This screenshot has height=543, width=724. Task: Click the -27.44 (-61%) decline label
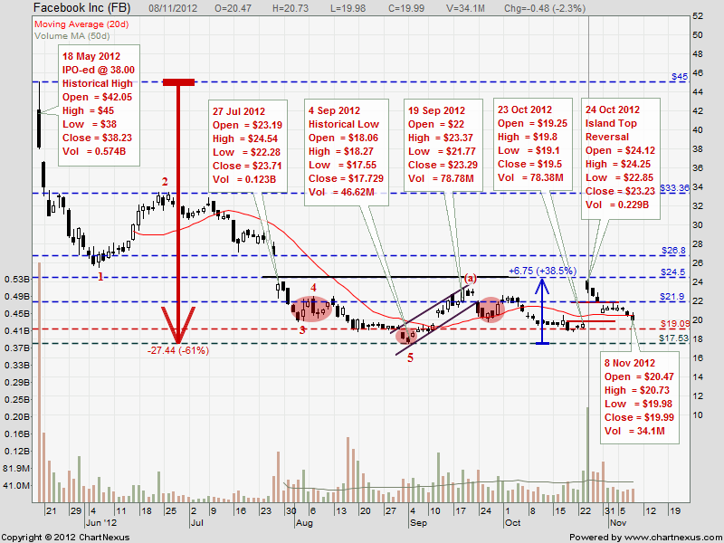[x=178, y=351]
